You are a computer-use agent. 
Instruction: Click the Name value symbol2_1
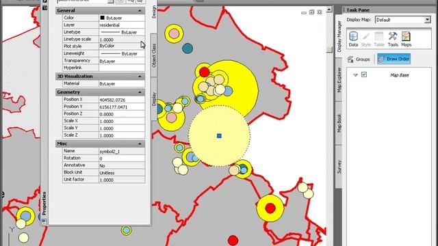pyautogui.click(x=122, y=151)
